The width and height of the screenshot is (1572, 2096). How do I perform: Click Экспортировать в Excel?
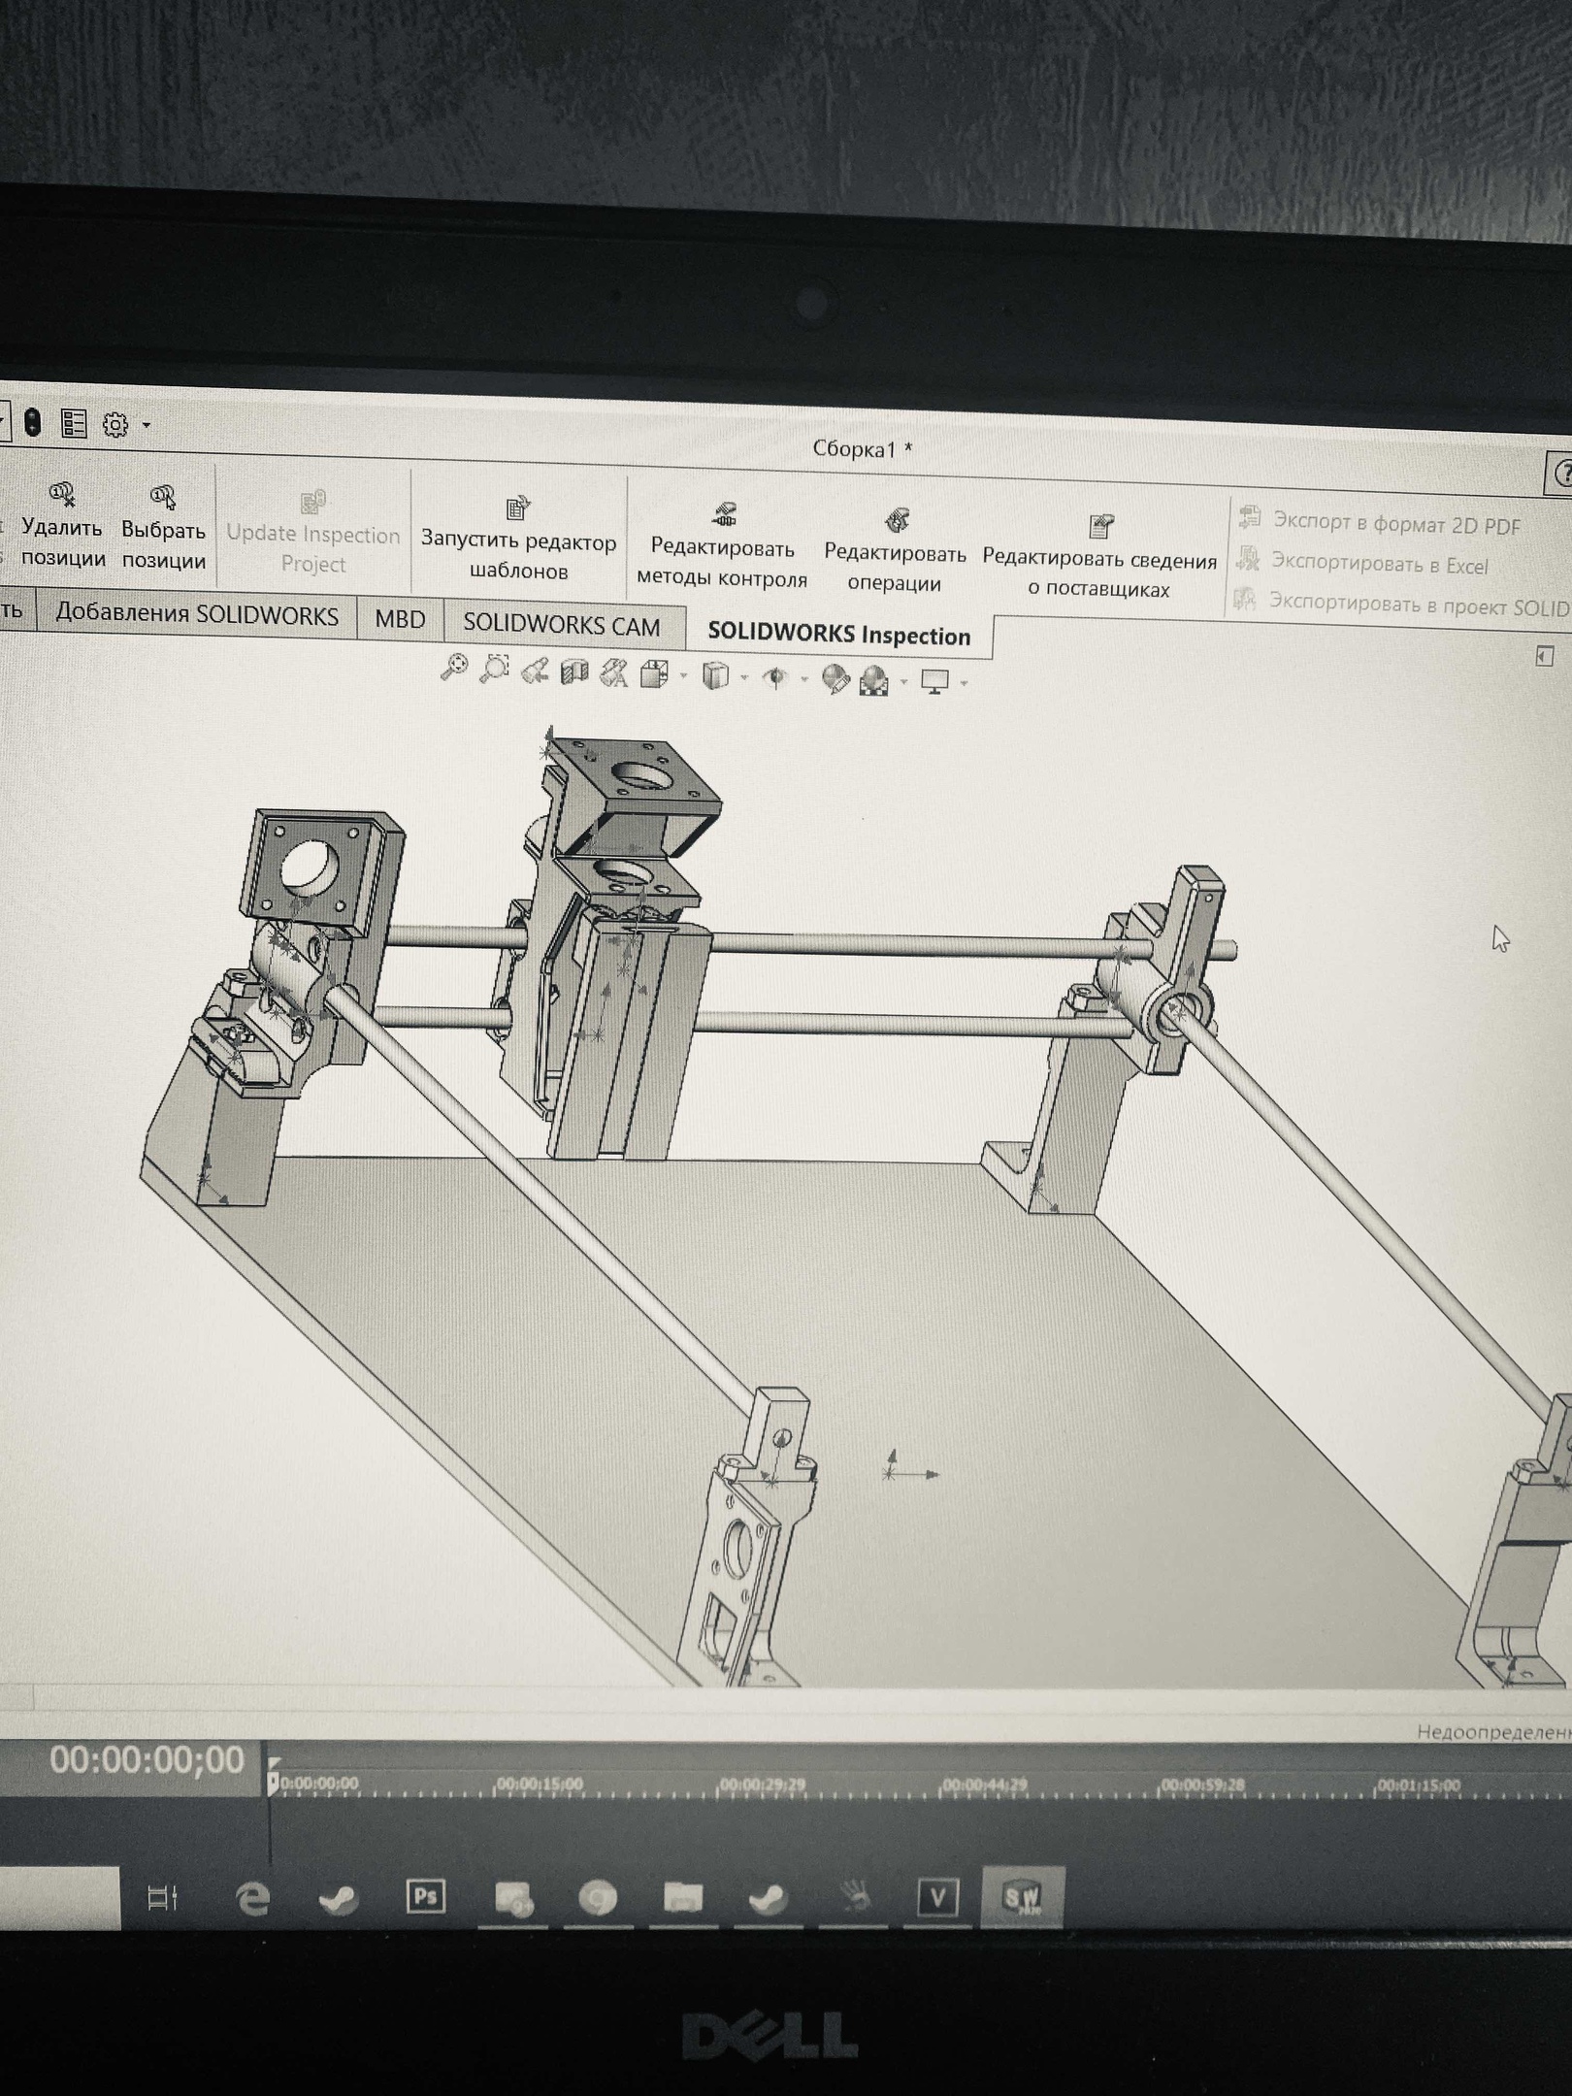tap(1361, 563)
